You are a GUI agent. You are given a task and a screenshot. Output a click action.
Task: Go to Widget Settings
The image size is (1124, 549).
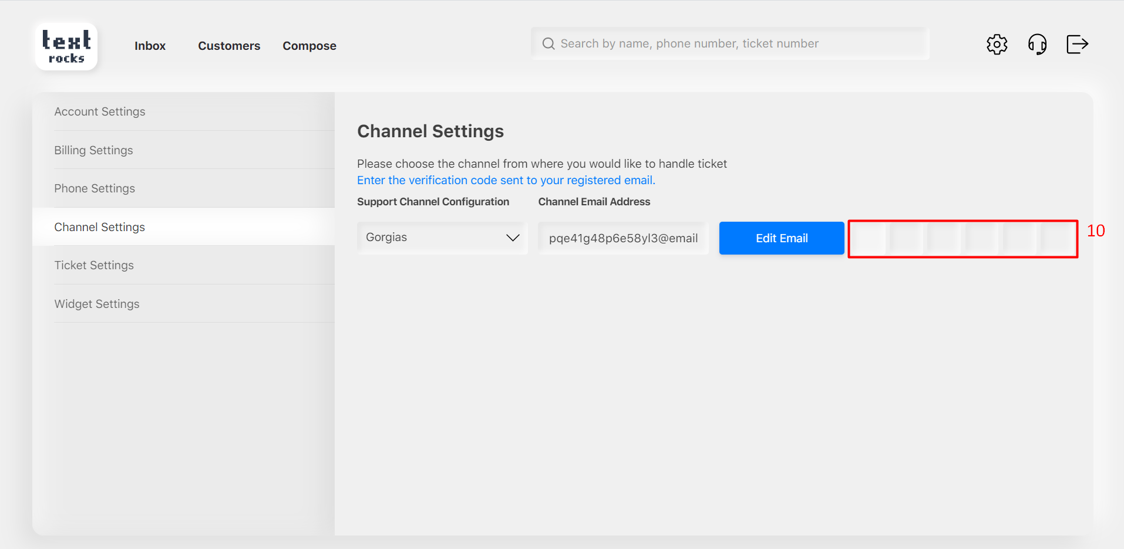click(97, 304)
